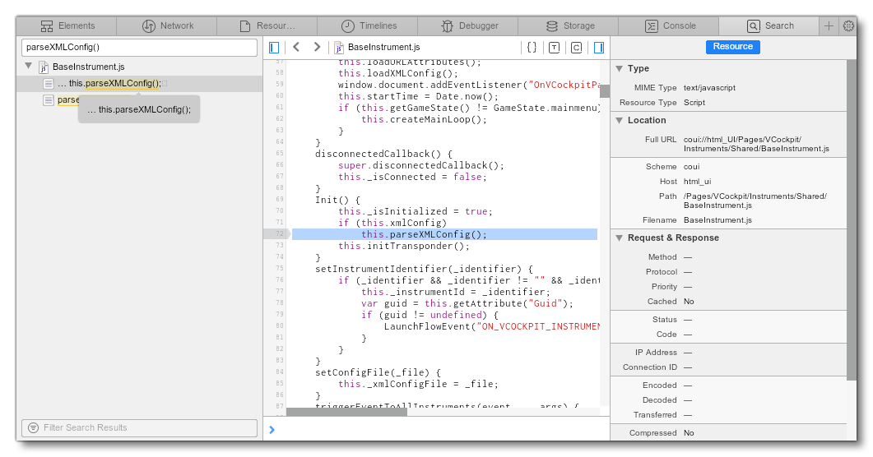Screen dimensions: 873x457
Task: Click the Full URL value text
Action: pyautogui.click(x=756, y=144)
